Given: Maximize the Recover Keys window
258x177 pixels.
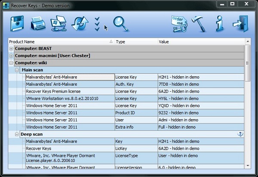Looking at the screenshot, I should coord(232,4).
